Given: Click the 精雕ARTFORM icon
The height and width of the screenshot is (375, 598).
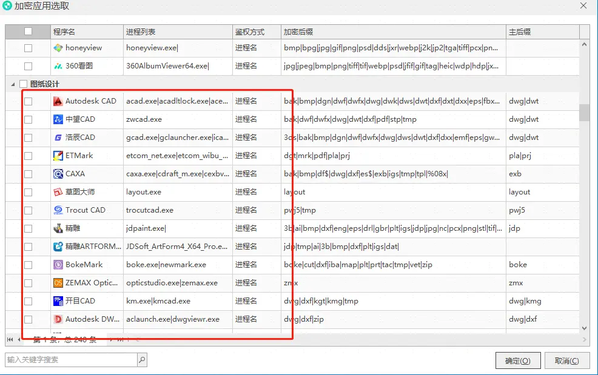Looking at the screenshot, I should [x=58, y=247].
